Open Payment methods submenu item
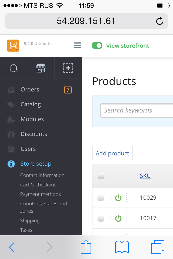Viewport: 173px width, 259px height. pyautogui.click(x=40, y=194)
